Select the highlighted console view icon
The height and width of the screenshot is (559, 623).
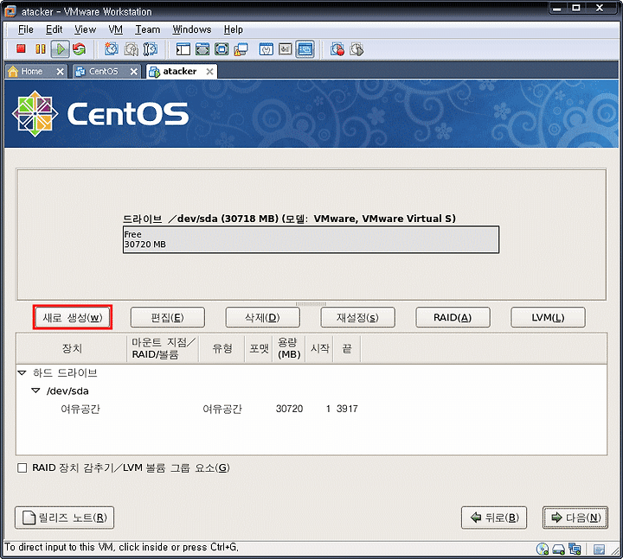305,49
